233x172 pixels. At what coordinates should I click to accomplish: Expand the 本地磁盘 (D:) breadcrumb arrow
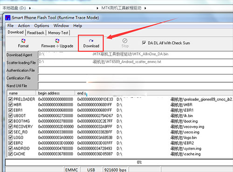click(30, 8)
